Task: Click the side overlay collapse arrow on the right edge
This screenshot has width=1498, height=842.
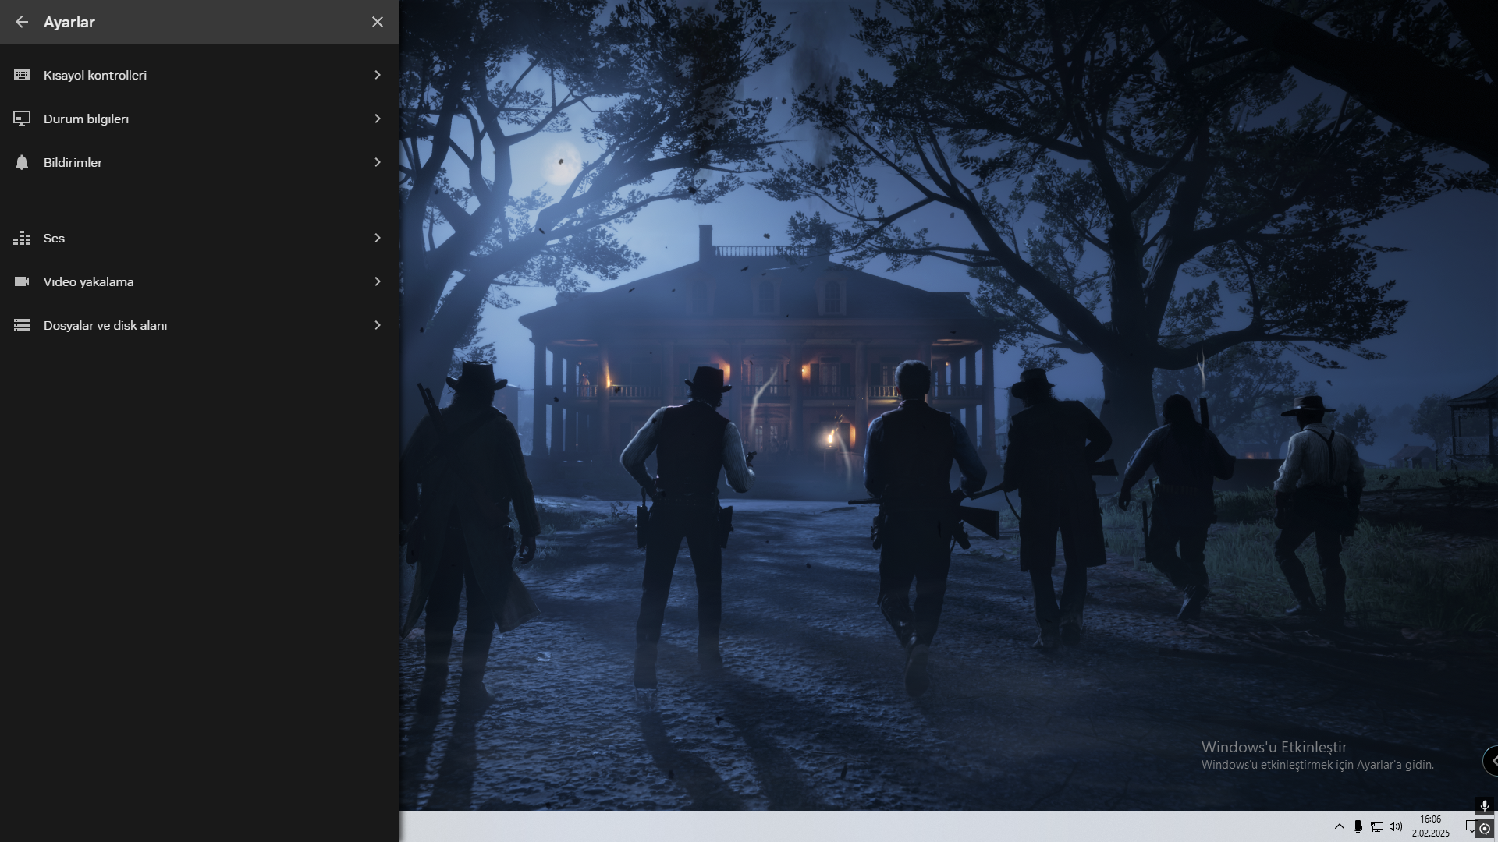Action: pyautogui.click(x=1492, y=761)
